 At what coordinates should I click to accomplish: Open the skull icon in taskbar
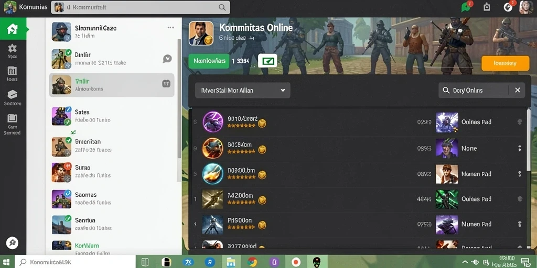[x=317, y=262]
